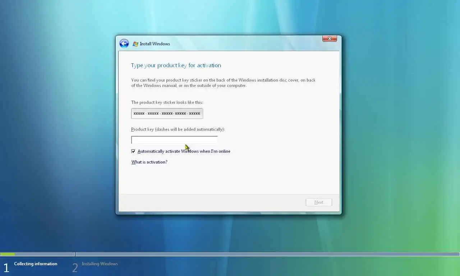The image size is (460, 276).
Task: Click the Install Windows title text
Action: pos(155,44)
